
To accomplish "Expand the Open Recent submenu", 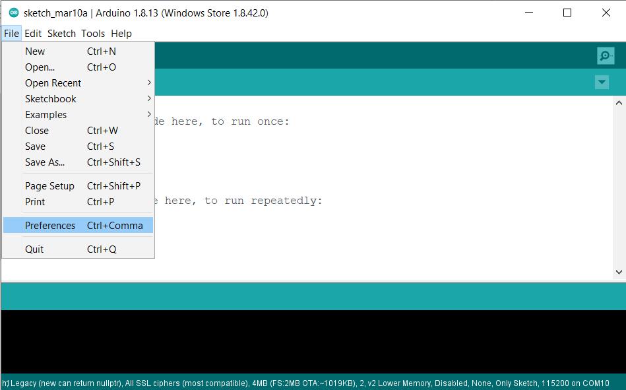I will (78, 82).
